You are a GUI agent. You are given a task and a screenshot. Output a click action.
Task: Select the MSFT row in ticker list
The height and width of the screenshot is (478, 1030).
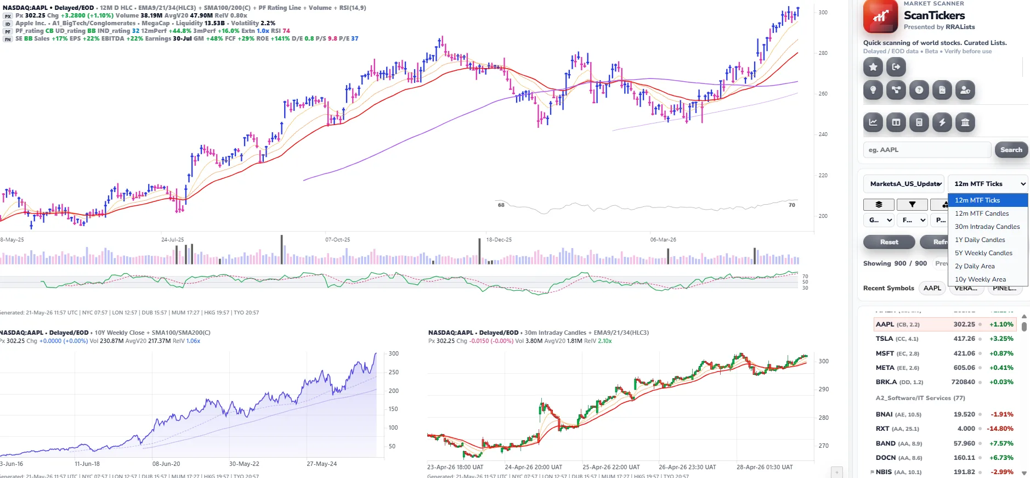tap(945, 353)
